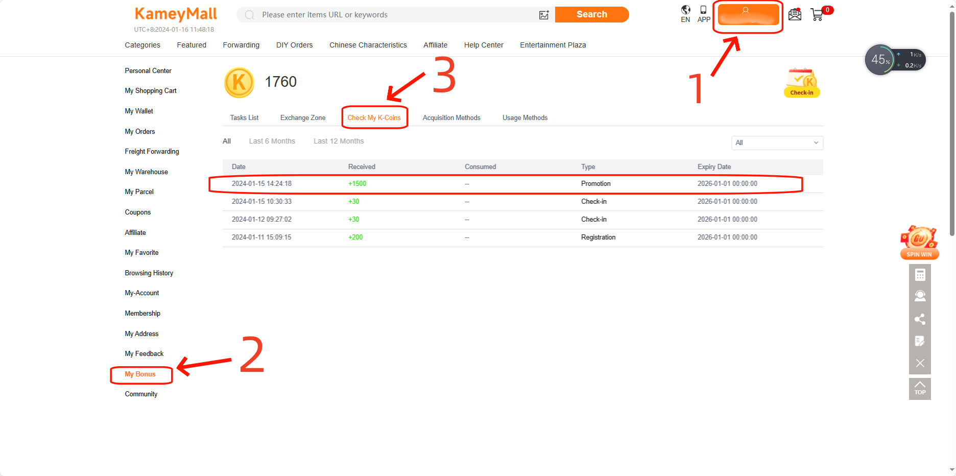
Task: Open top Affiliate menu item
Action: tap(435, 45)
